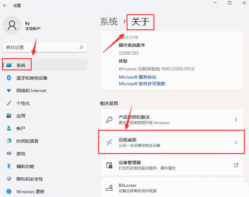This screenshot has height=197, width=249.
Task: Click the Wi-Fi icon for 网络和 Internet
Action: pos(9,90)
